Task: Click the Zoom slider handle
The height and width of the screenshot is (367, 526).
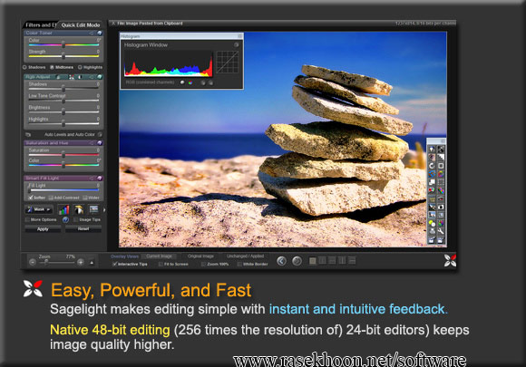Action: pyautogui.click(x=46, y=262)
